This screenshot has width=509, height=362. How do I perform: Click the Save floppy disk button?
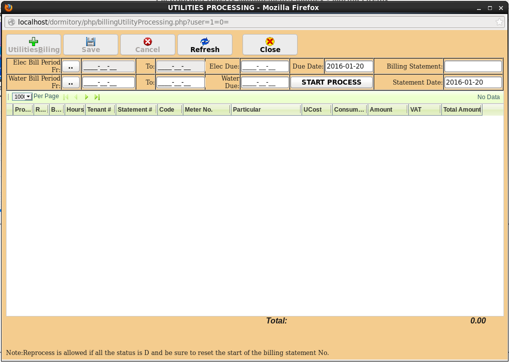[91, 45]
